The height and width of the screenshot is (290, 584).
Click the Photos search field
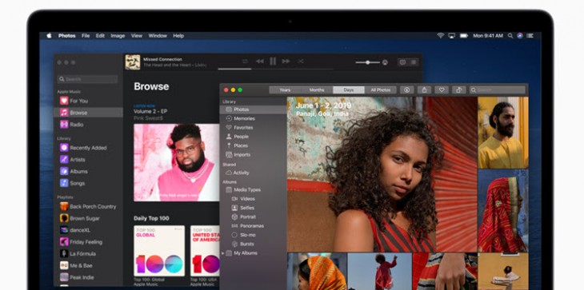tap(498, 90)
